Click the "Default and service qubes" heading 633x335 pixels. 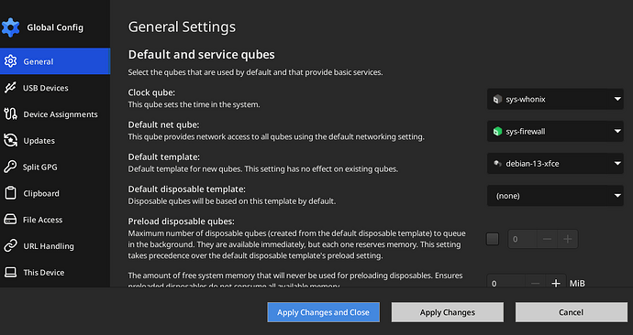point(202,54)
